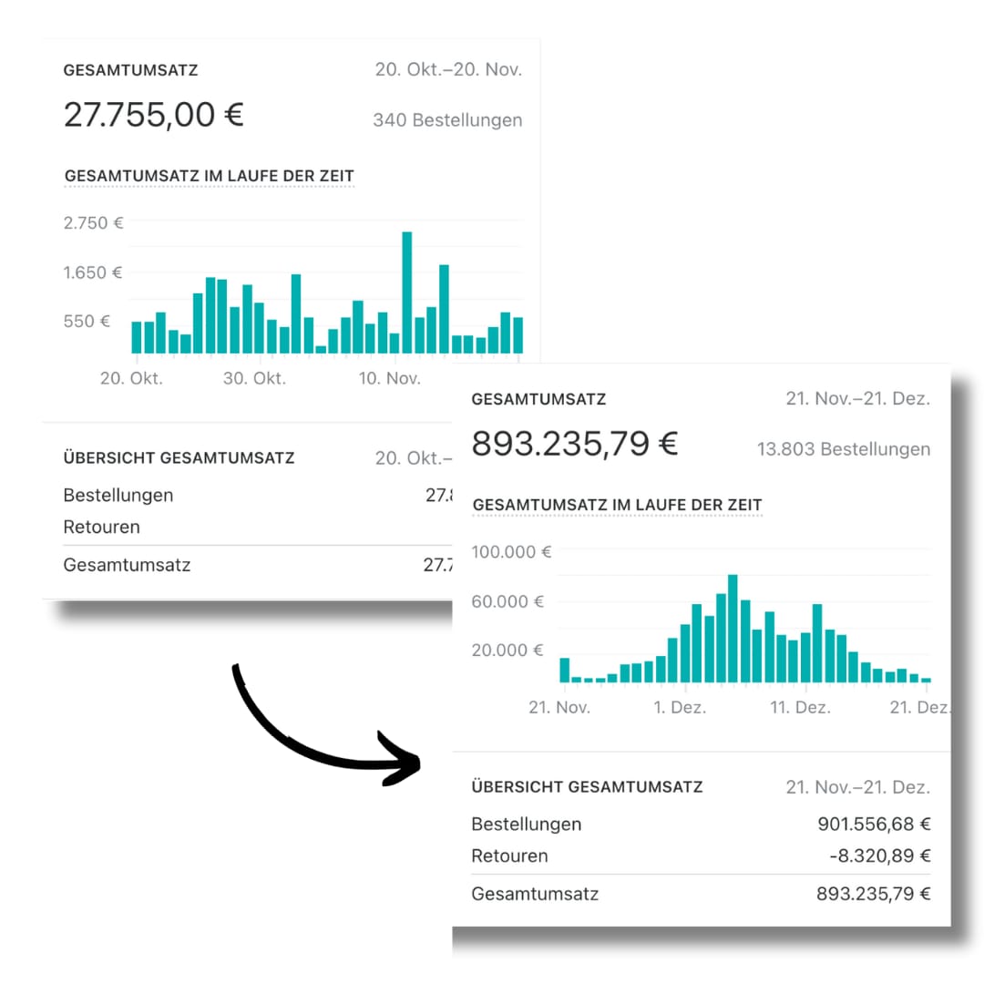
Task: Select the "30. Okt." x-axis date label
Action: pyautogui.click(x=254, y=378)
